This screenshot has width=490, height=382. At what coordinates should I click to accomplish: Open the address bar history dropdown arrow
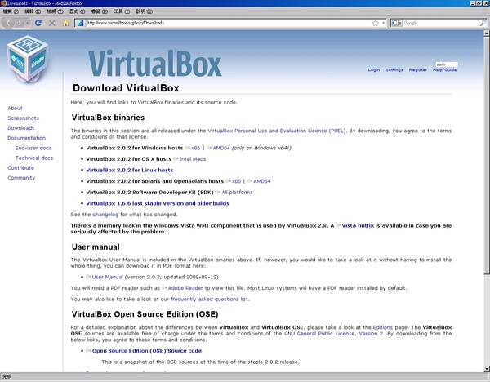point(384,23)
